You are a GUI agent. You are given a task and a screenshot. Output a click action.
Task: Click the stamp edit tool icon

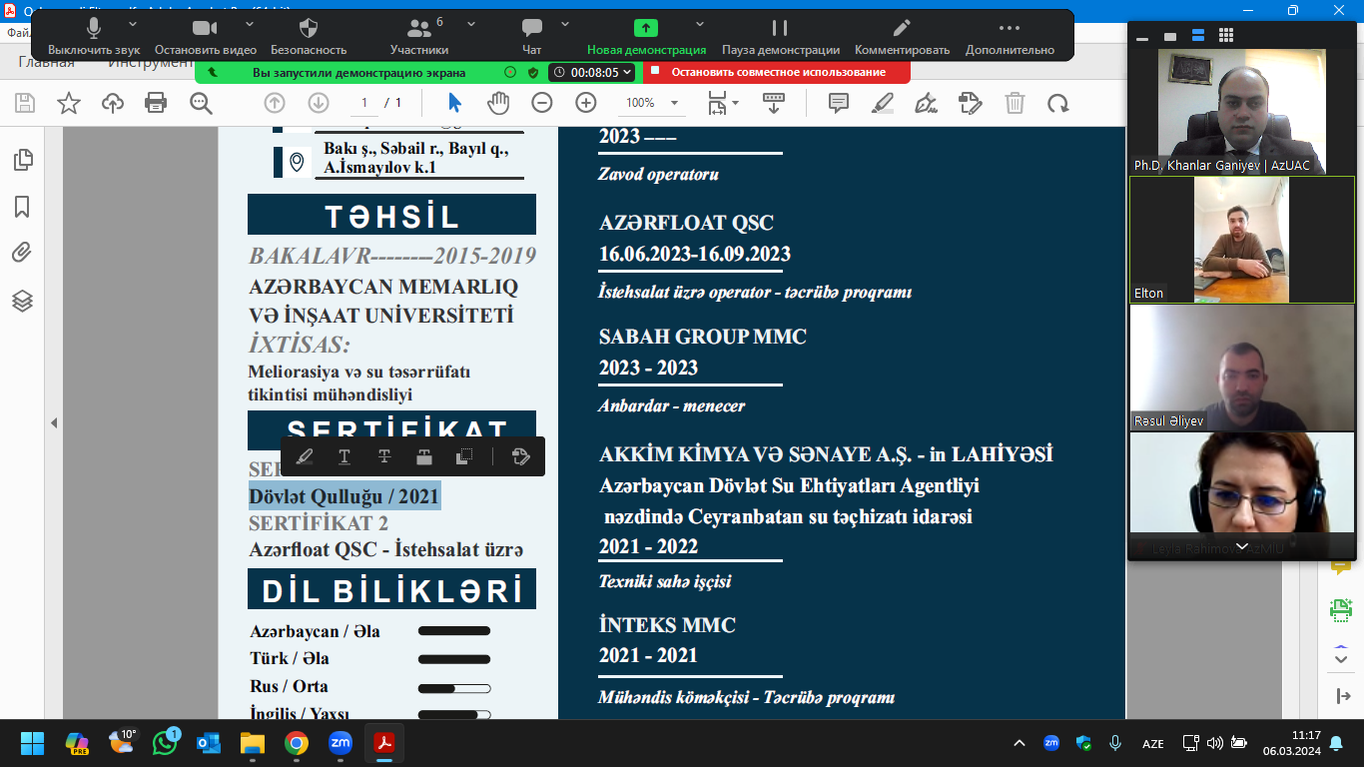point(970,103)
